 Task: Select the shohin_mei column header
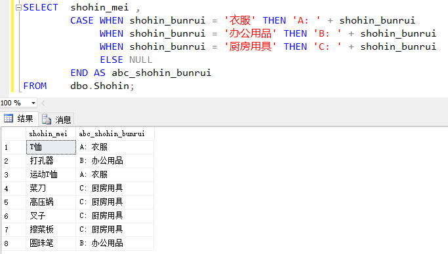click(x=51, y=134)
